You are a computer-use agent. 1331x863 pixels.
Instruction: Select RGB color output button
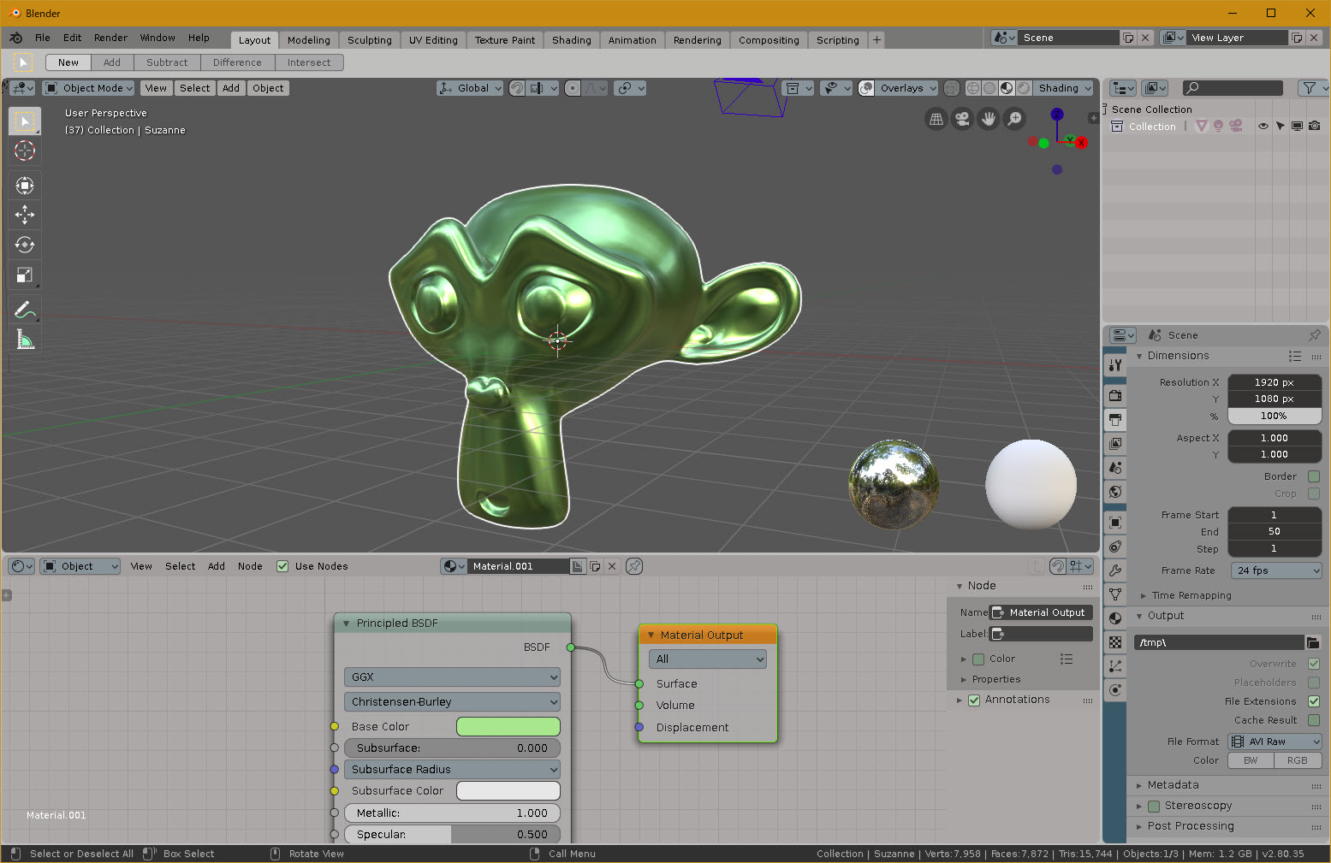pos(1298,760)
